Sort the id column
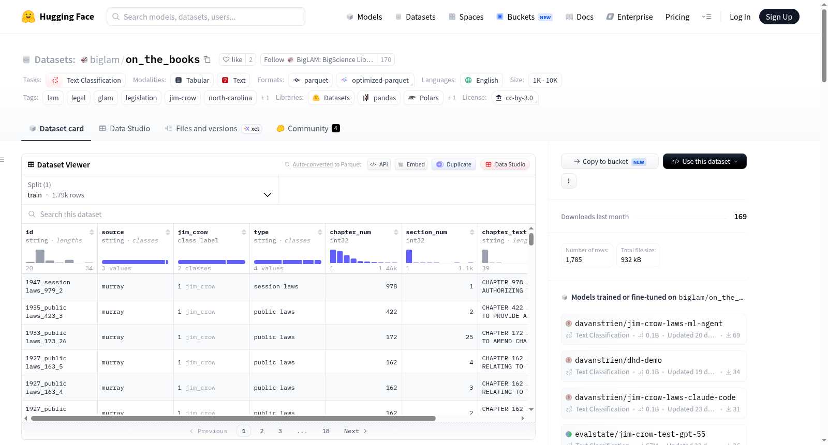 [92, 232]
